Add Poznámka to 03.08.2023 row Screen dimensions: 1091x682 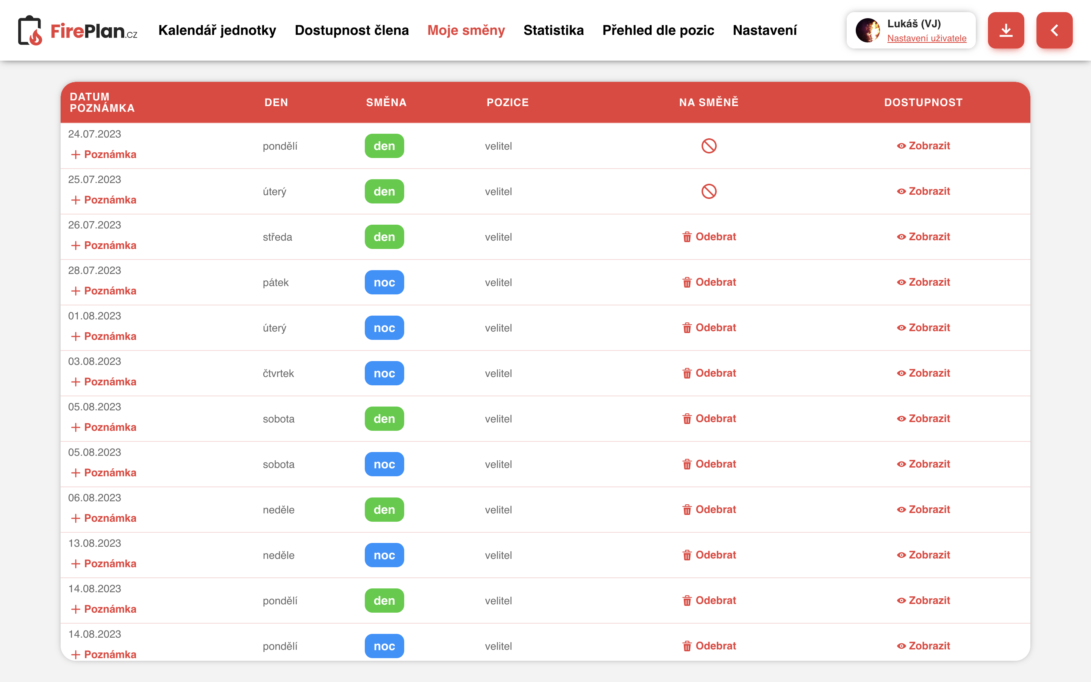coord(103,382)
